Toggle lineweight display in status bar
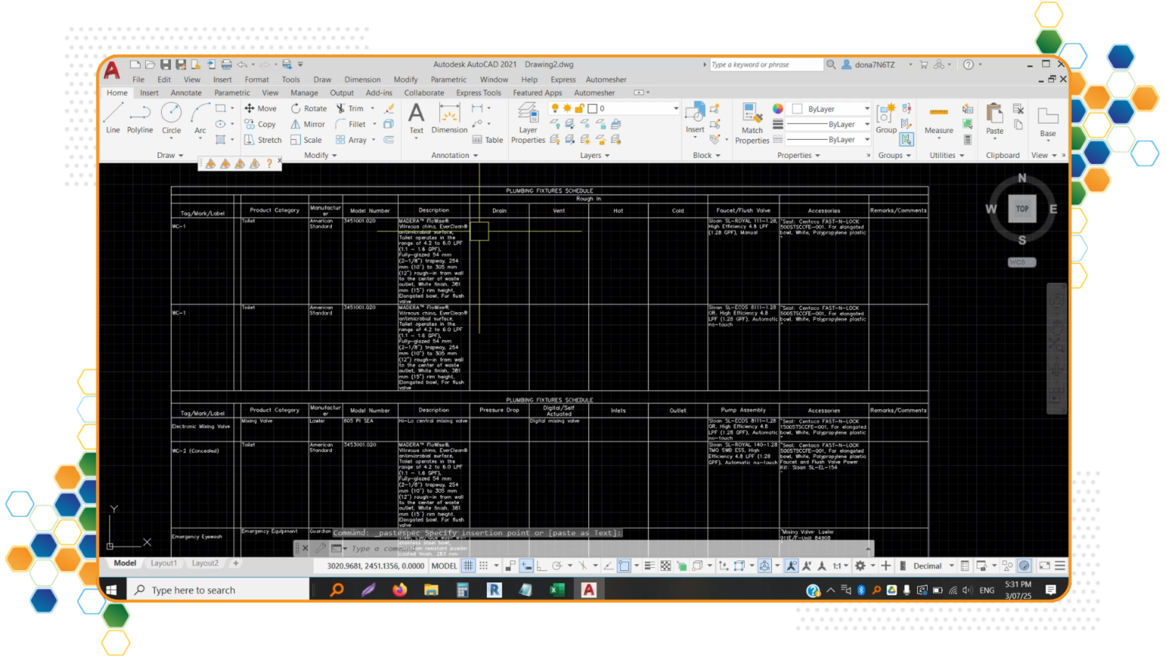Viewport: 1167px width, 656px height. click(x=650, y=566)
